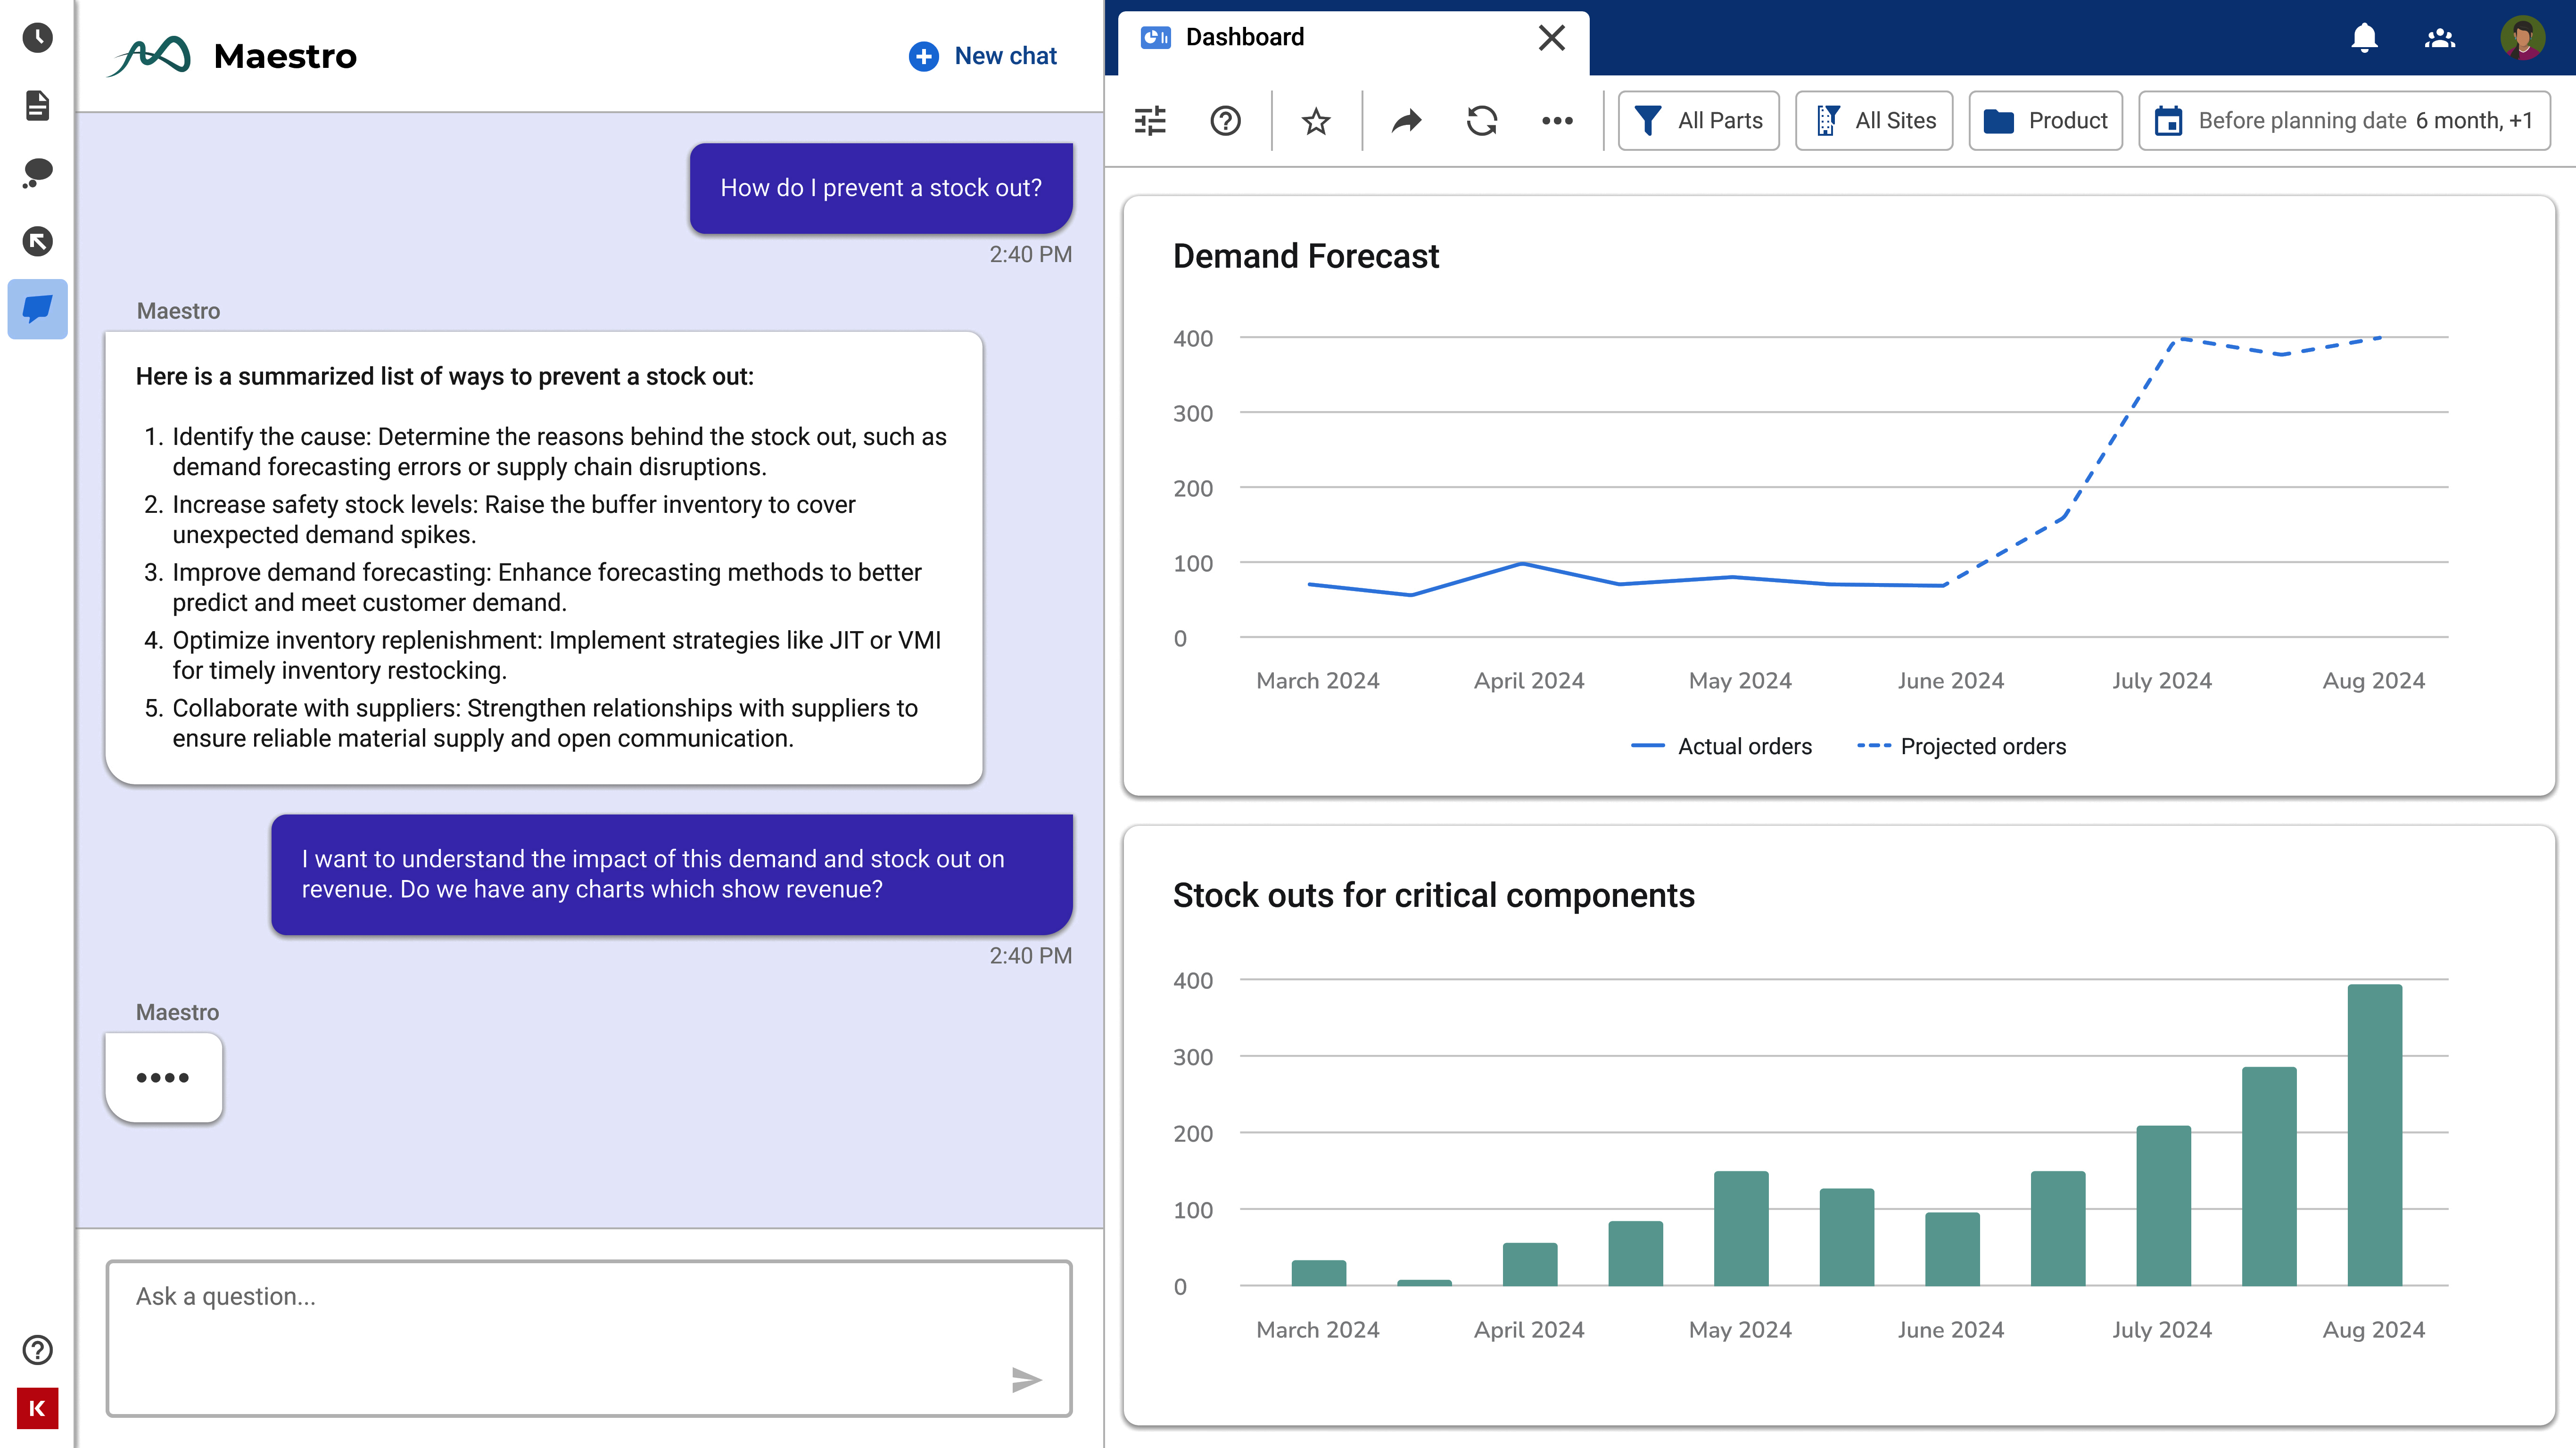The image size is (2576, 1448).
Task: Open the All Parts filter
Action: 1698,120
